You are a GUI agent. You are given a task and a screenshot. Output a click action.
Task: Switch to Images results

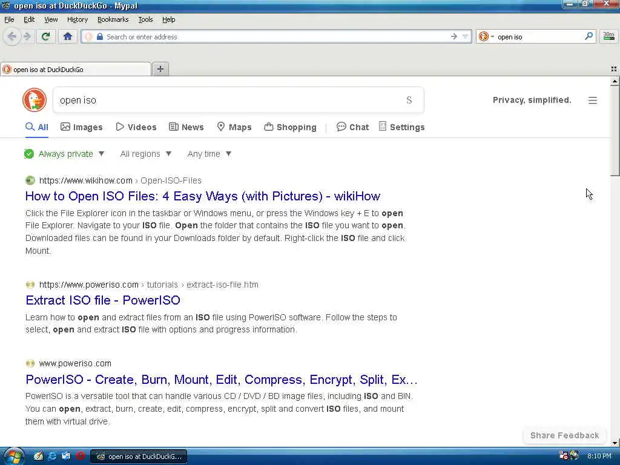coord(82,127)
